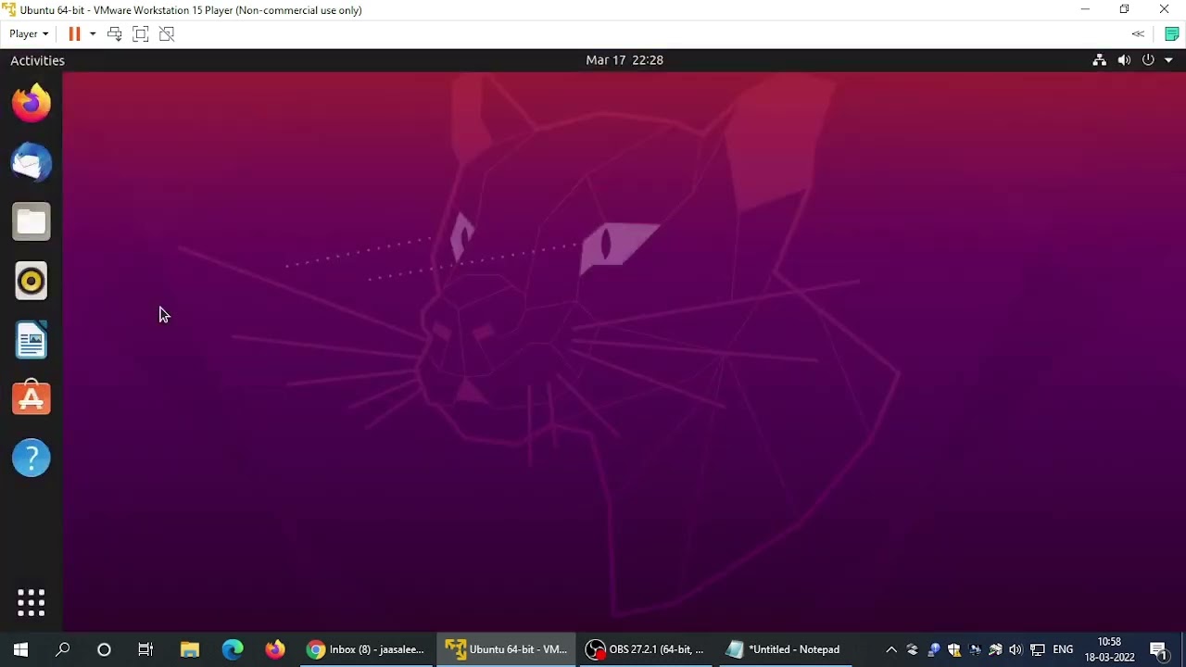The image size is (1186, 667).
Task: Open Windows Task View
Action: pyautogui.click(x=145, y=649)
